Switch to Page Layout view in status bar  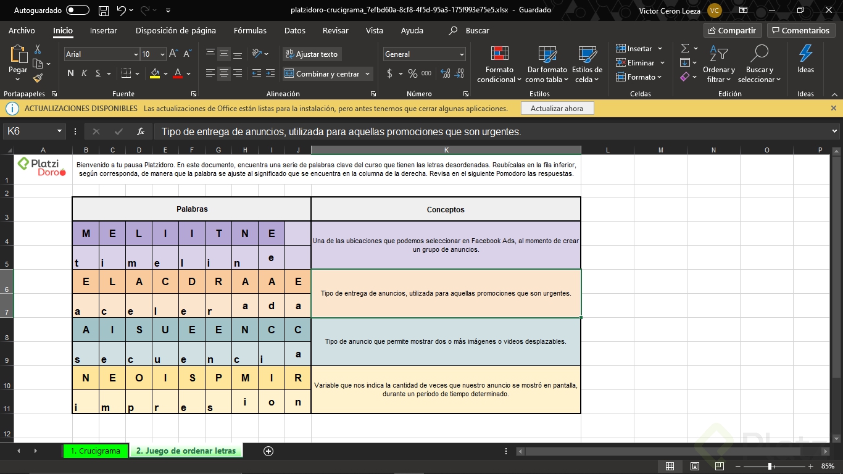coord(695,467)
